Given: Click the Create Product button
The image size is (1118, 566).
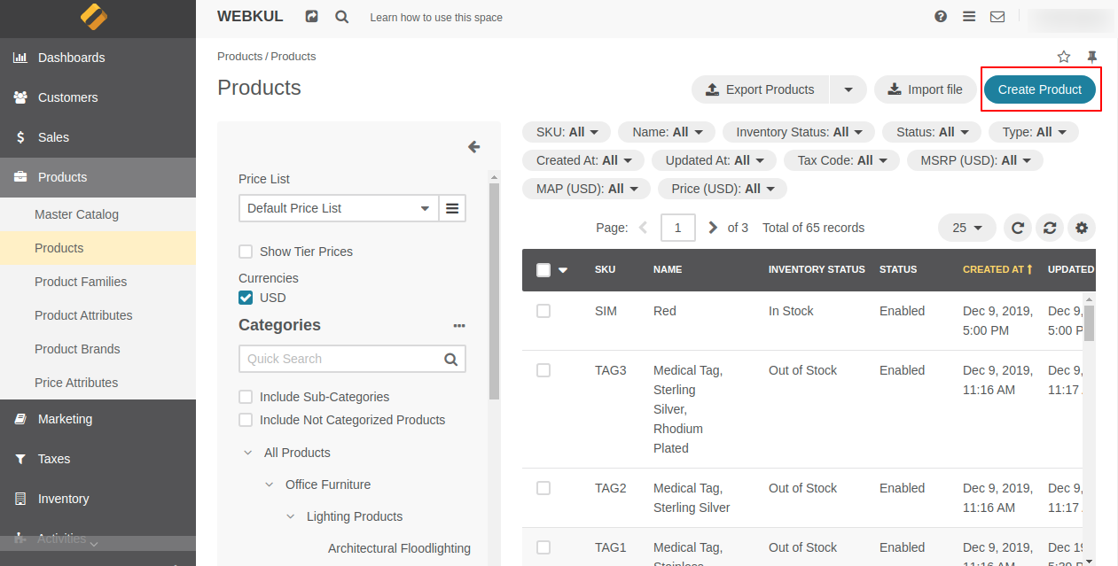Looking at the screenshot, I should coord(1039,89).
